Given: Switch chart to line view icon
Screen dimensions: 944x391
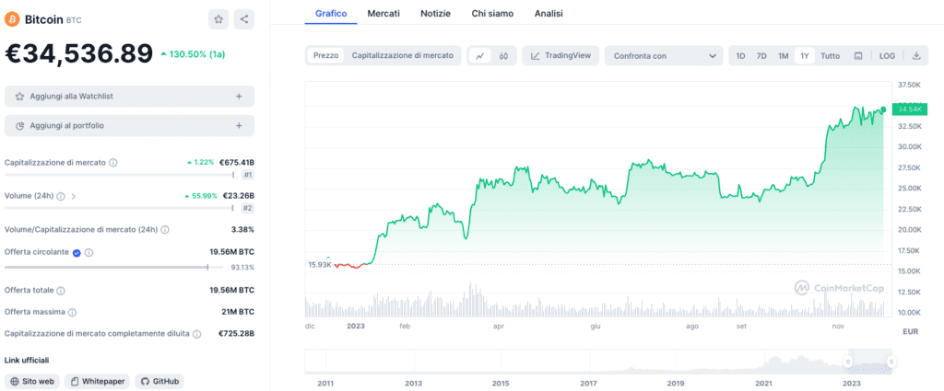Looking at the screenshot, I should (479, 56).
